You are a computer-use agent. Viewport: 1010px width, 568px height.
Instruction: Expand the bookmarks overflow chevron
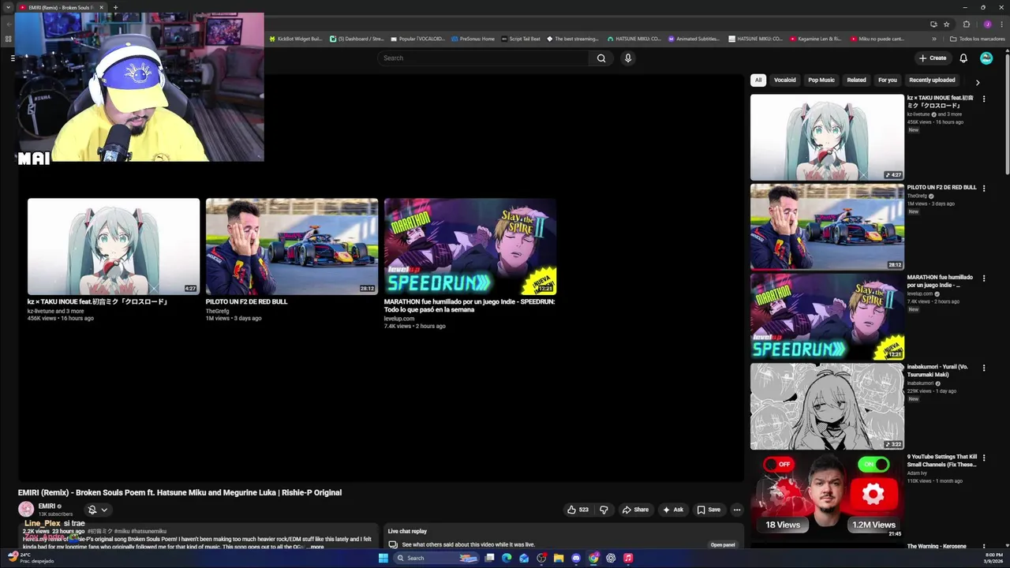point(934,39)
